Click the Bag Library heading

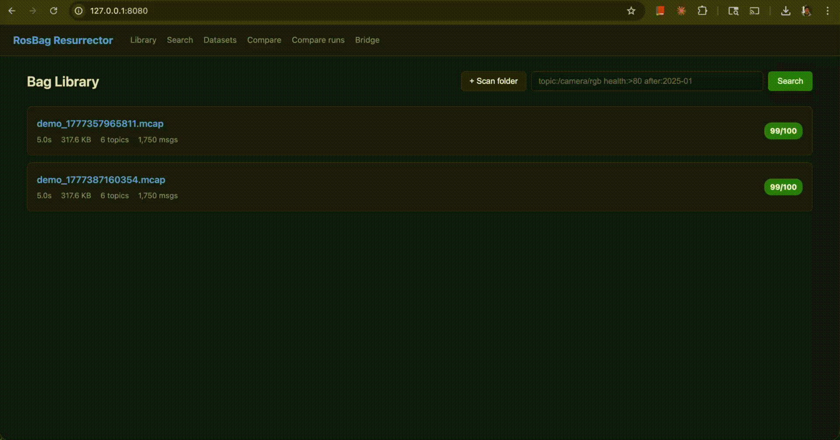(x=63, y=82)
